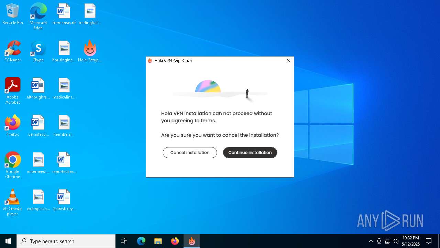Show hidden system tray icons
This screenshot has width=440, height=248.
(x=371, y=241)
